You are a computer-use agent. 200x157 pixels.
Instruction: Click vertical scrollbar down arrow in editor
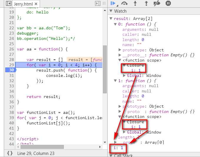click(x=105, y=142)
